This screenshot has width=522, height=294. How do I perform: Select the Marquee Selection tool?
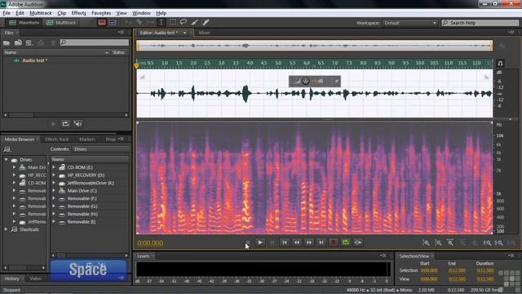(172, 22)
